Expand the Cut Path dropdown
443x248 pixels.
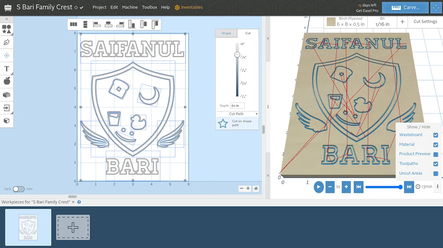[237, 114]
